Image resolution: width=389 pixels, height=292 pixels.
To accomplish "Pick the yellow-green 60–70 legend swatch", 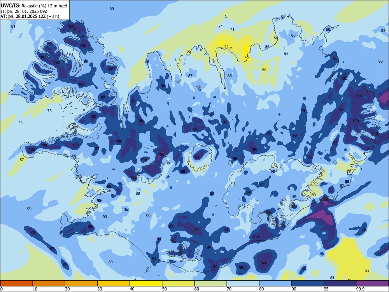I will [210, 283].
